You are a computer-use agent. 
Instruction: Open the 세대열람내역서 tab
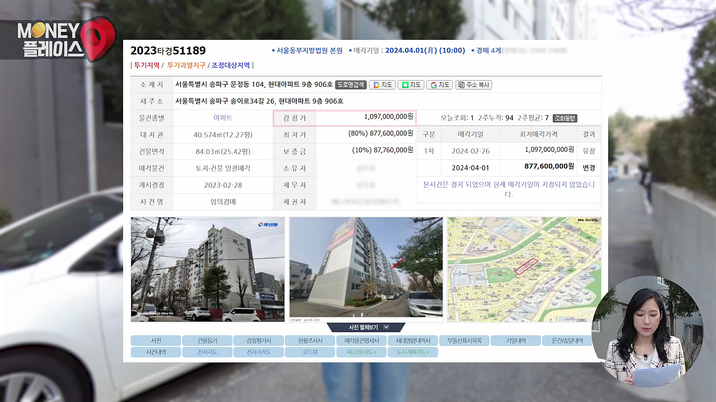click(413, 341)
